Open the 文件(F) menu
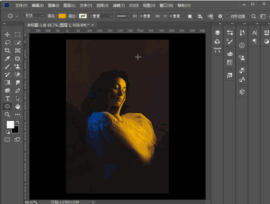This screenshot has height=204, width=270. pyautogui.click(x=21, y=5)
